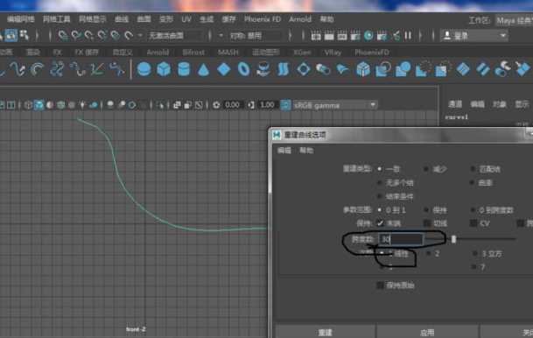The image size is (533, 338).
Task: Open the 登录 account dropdown
Action: tap(473, 35)
